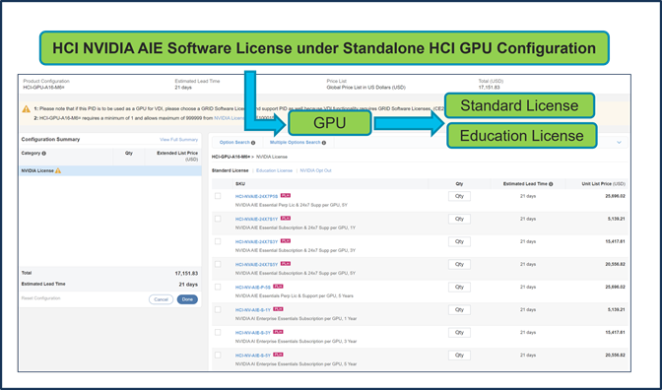The image size is (662, 390).
Task: Click the Total (USD) 17,151.83 value in header
Action: (489, 88)
